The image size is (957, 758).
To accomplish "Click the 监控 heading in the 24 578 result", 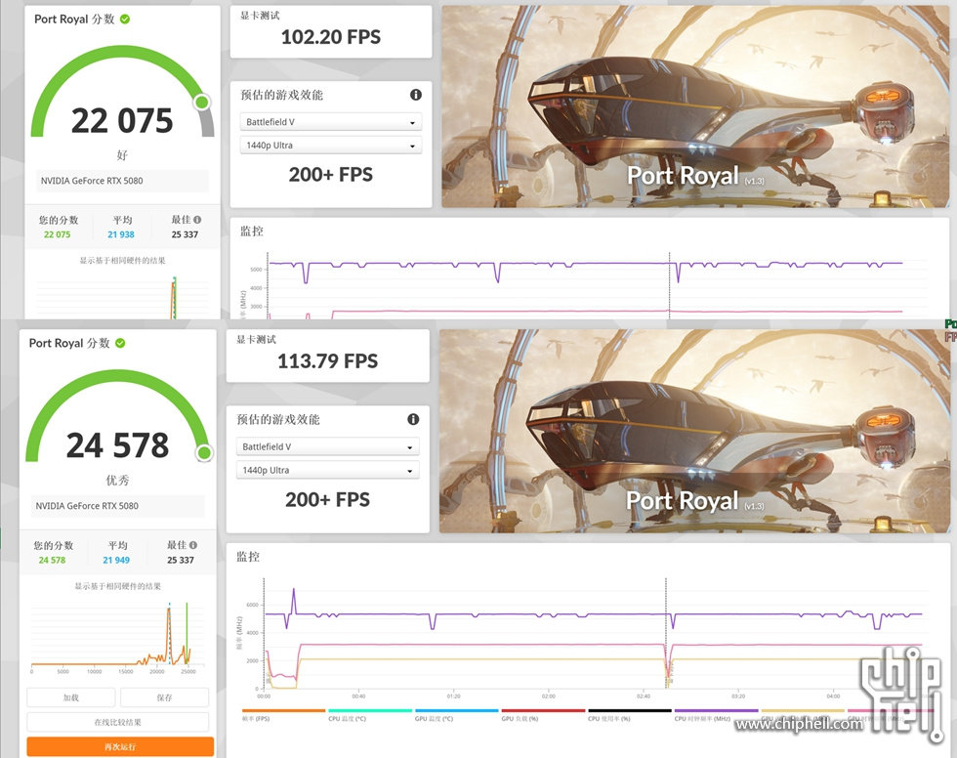I will tap(248, 557).
